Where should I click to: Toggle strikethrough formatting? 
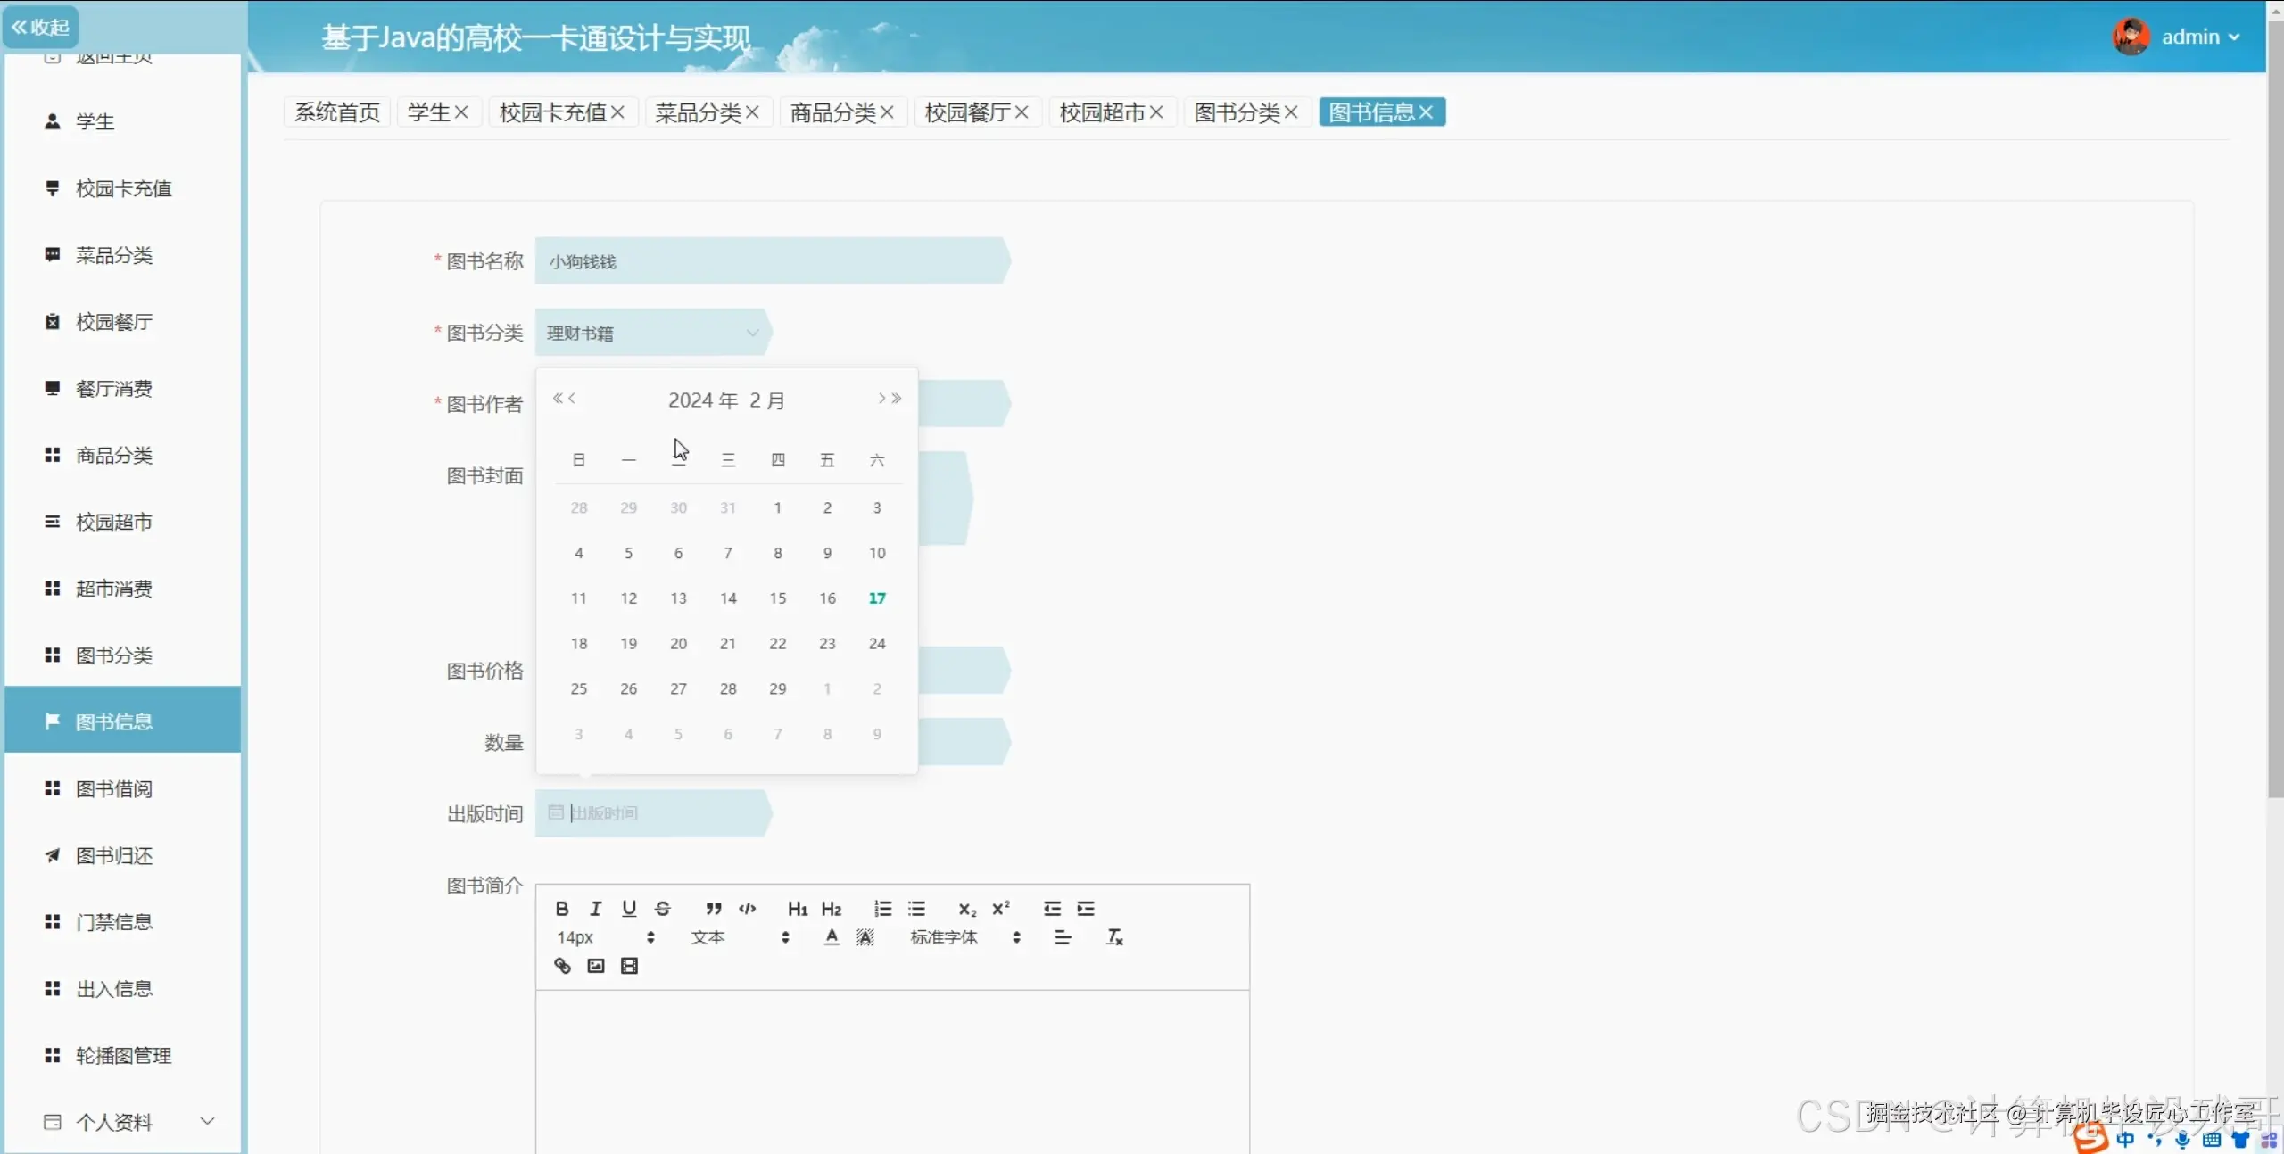tap(663, 908)
